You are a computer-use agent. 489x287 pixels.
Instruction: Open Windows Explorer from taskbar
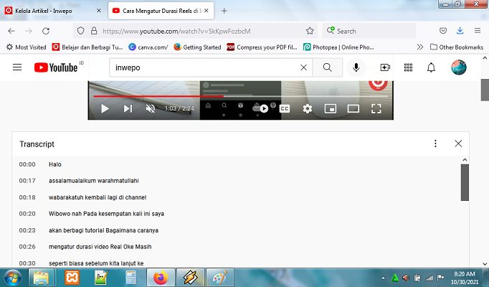(x=41, y=278)
